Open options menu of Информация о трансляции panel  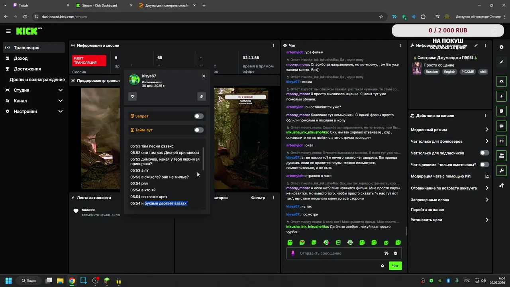pyautogui.click(x=485, y=46)
